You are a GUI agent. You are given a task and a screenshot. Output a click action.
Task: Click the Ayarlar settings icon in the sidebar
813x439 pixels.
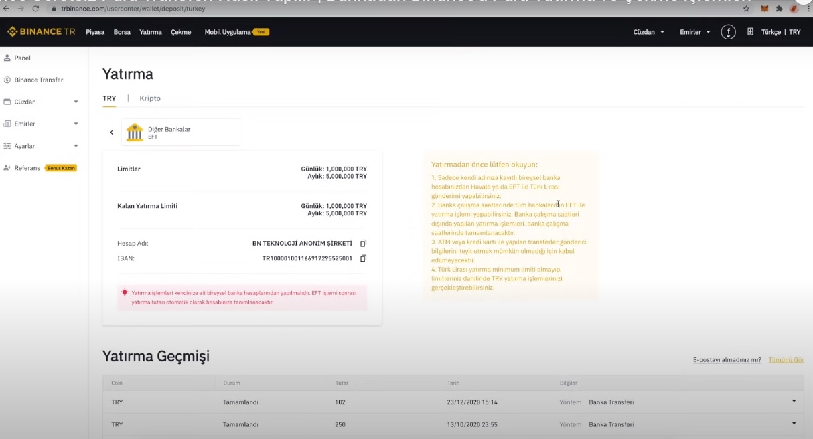(x=7, y=146)
